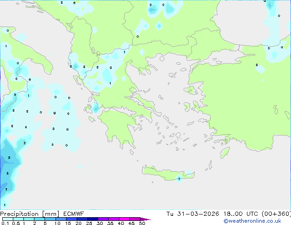
Task: Click the '10' legend label
Action: point(57,223)
